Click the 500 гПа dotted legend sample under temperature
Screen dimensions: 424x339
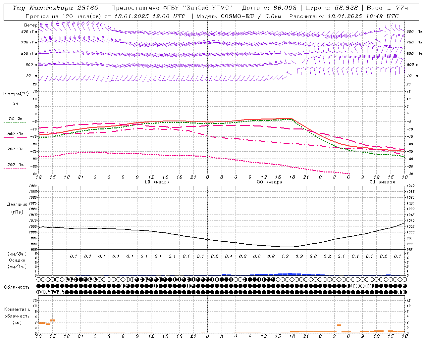15,169
